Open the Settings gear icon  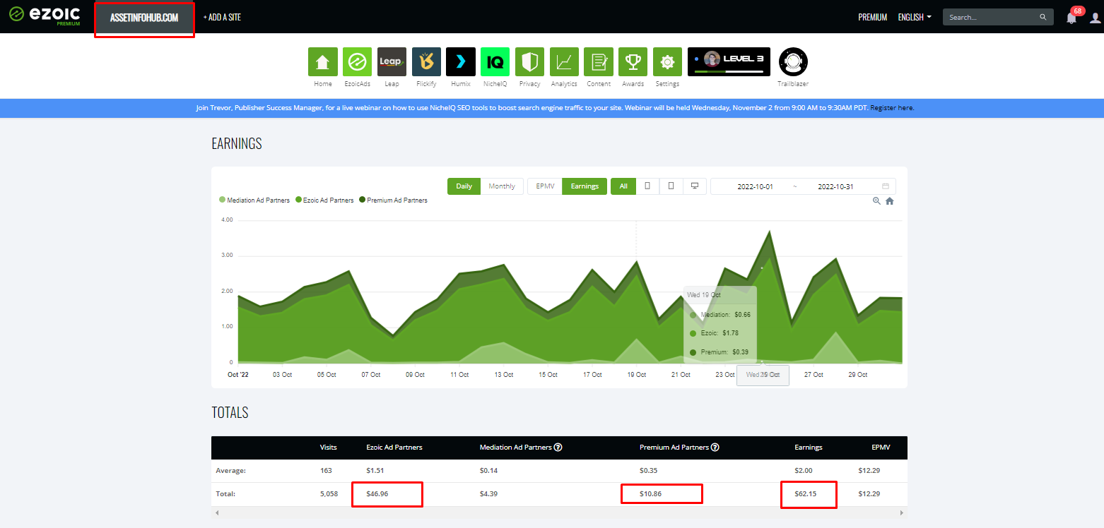(x=667, y=62)
